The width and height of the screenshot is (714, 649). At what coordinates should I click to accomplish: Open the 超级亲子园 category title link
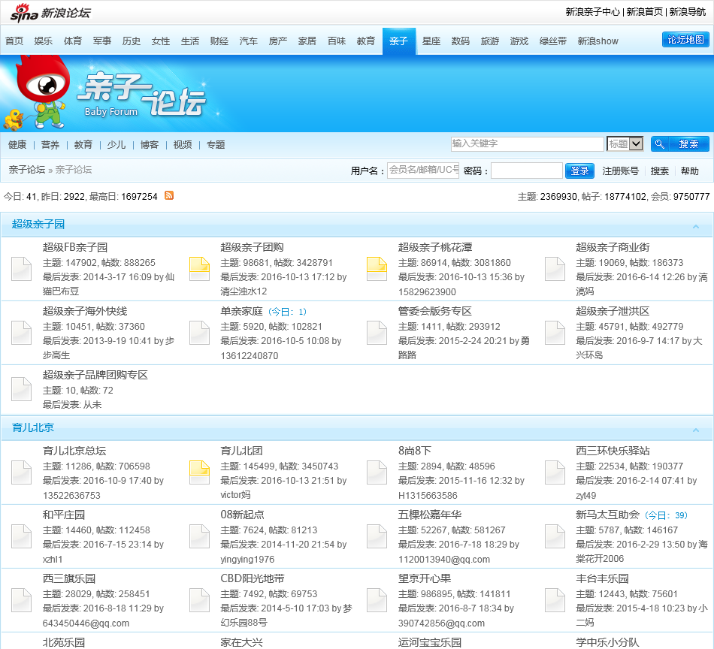(x=38, y=224)
